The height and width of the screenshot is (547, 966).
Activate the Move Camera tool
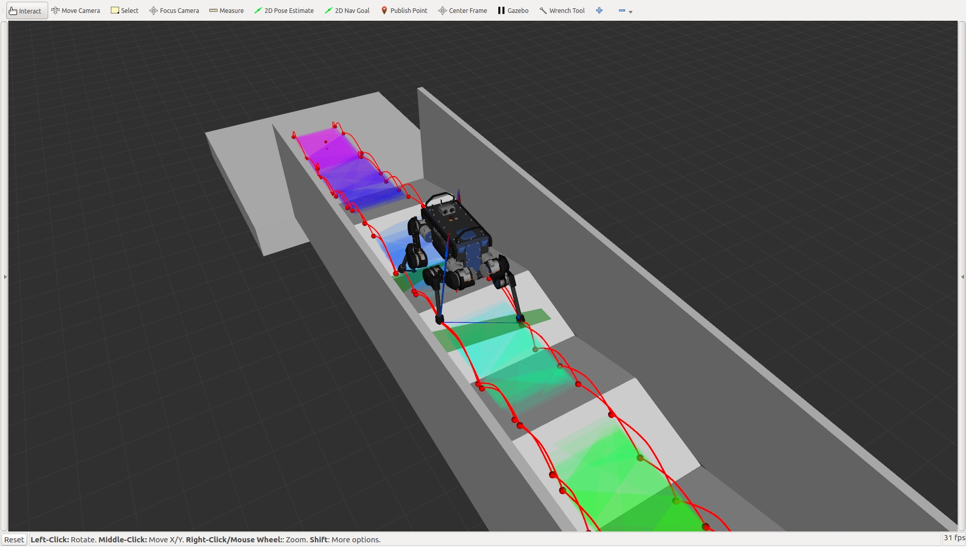[76, 10]
